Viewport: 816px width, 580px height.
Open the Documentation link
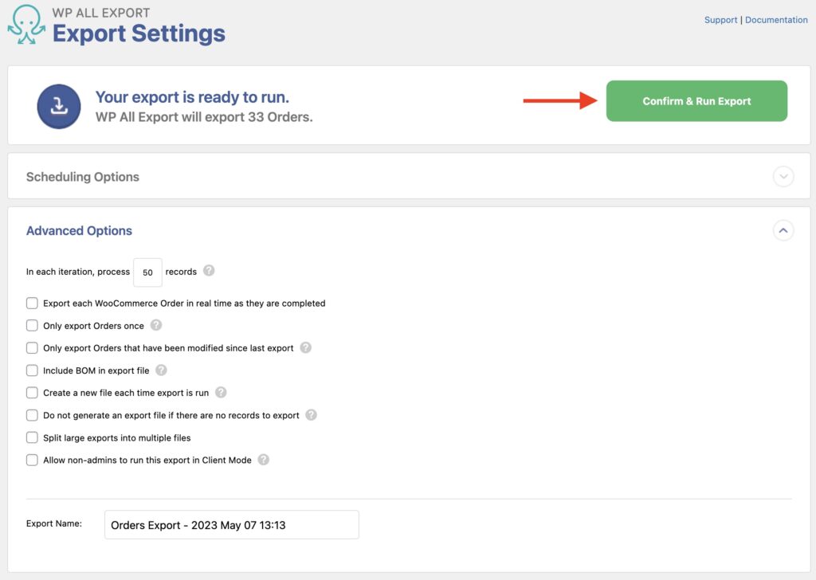[x=776, y=19]
